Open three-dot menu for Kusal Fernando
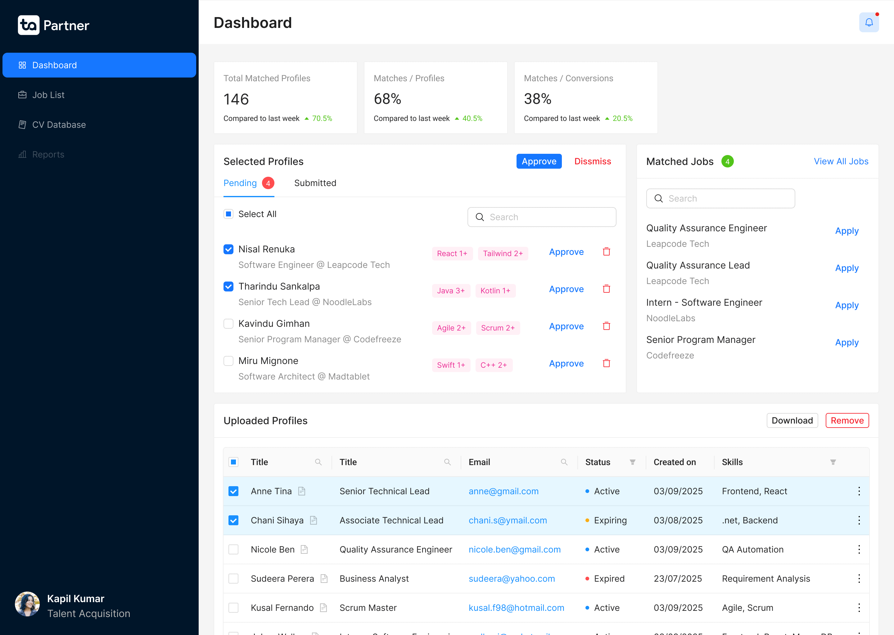Image resolution: width=894 pixels, height=635 pixels. click(x=859, y=608)
